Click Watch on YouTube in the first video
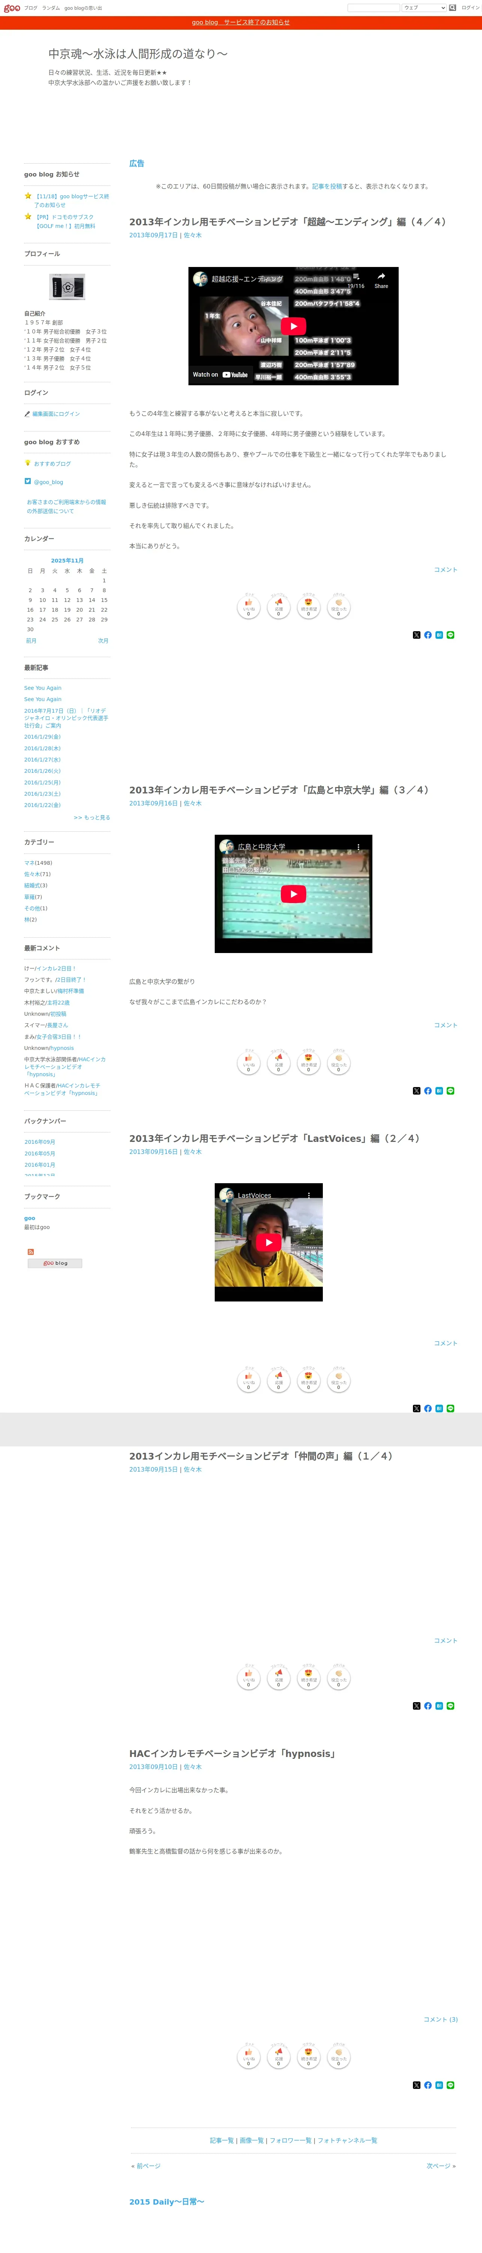 (x=220, y=374)
